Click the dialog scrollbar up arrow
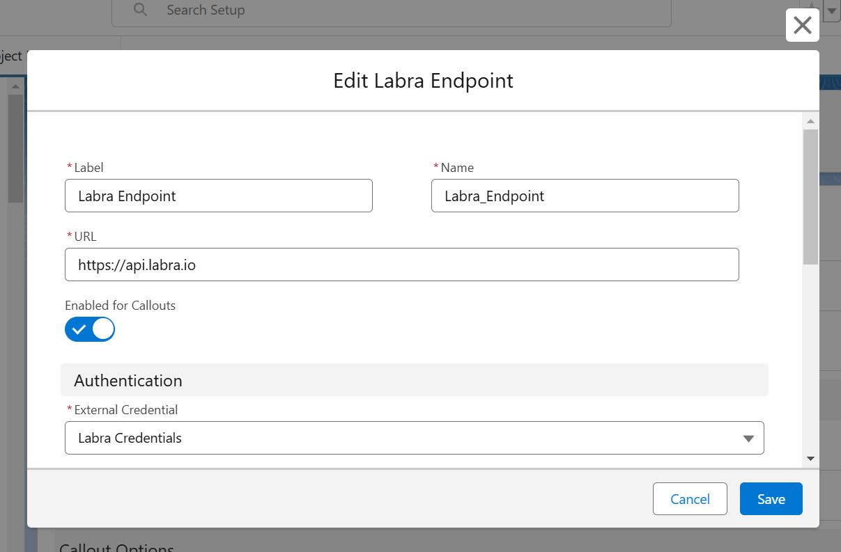This screenshot has width=841, height=552. coord(810,122)
